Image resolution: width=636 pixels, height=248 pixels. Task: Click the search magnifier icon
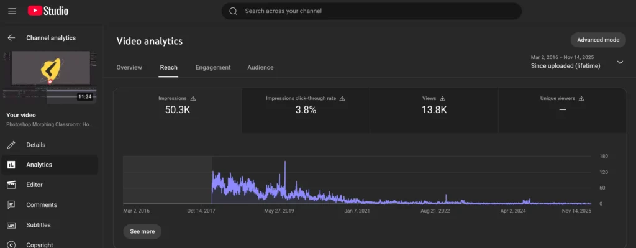tap(234, 11)
